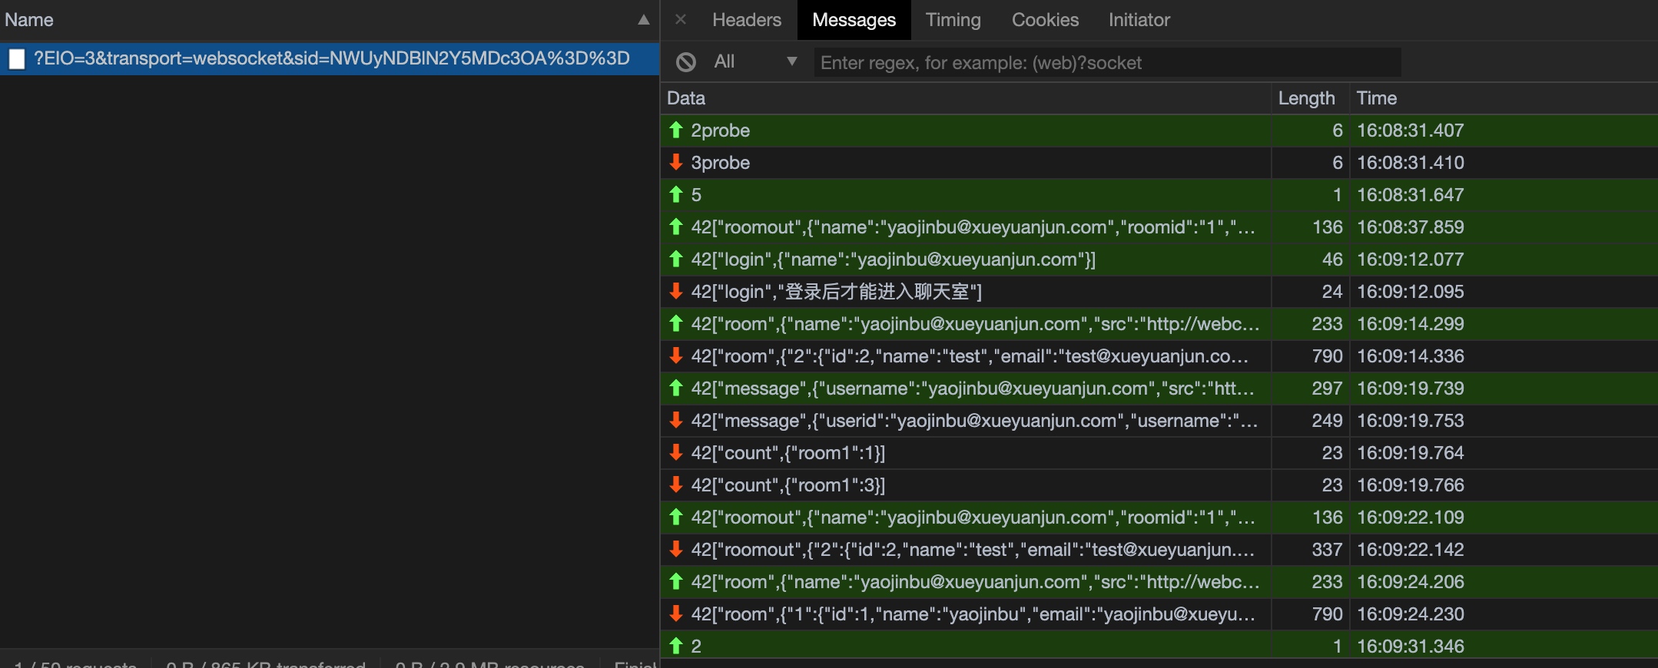1658x668 pixels.
Task: Click the timestamp 16:08:31.647
Action: pos(1411,195)
